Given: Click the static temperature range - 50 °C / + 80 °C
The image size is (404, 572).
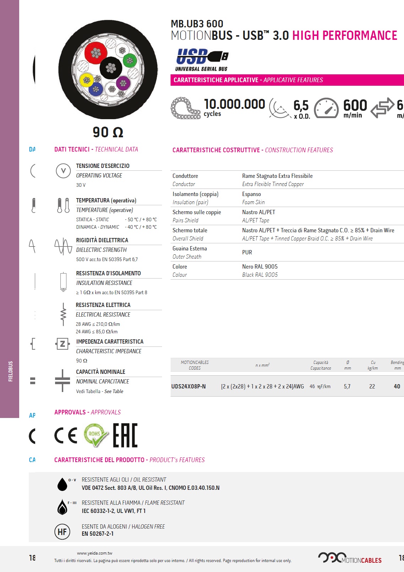Looking at the screenshot, I should [141, 219].
